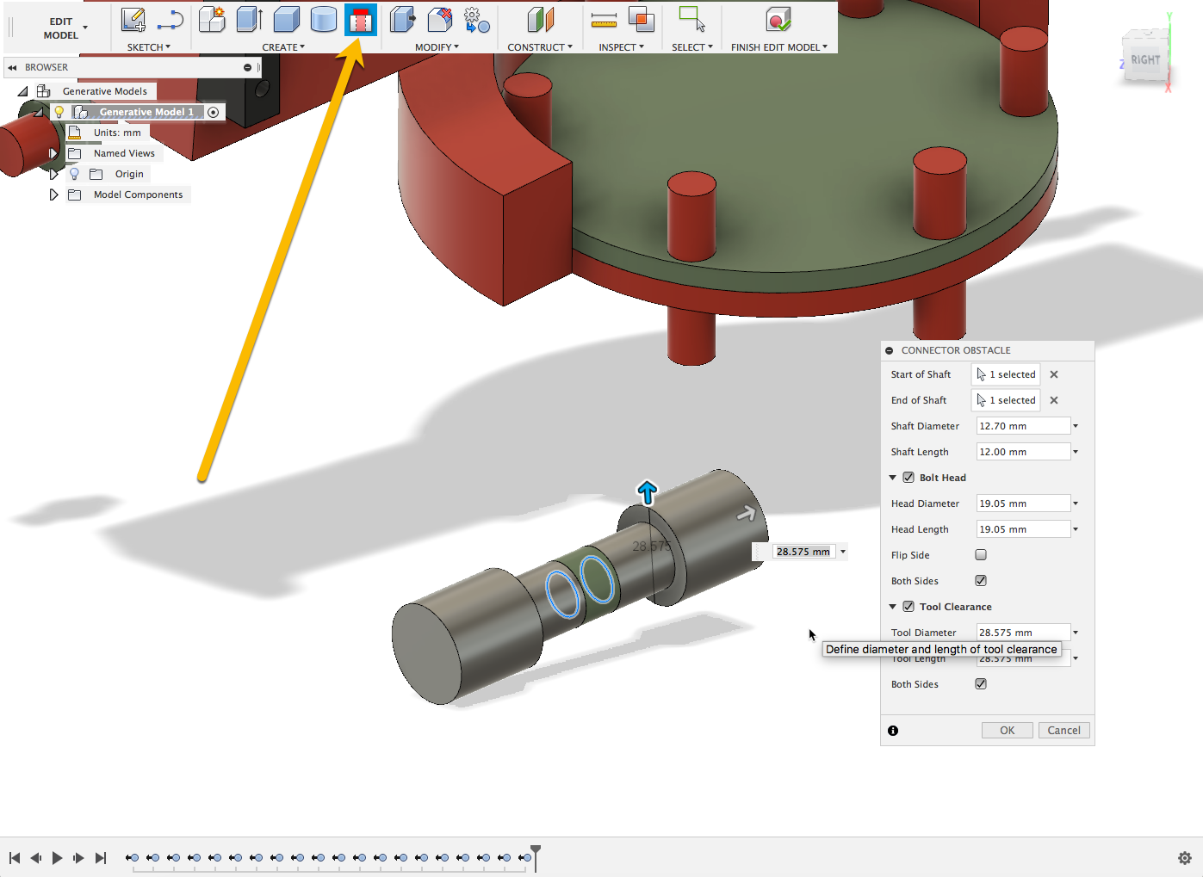
Task: Uncheck the Bolt Head checkbox
Action: point(908,478)
